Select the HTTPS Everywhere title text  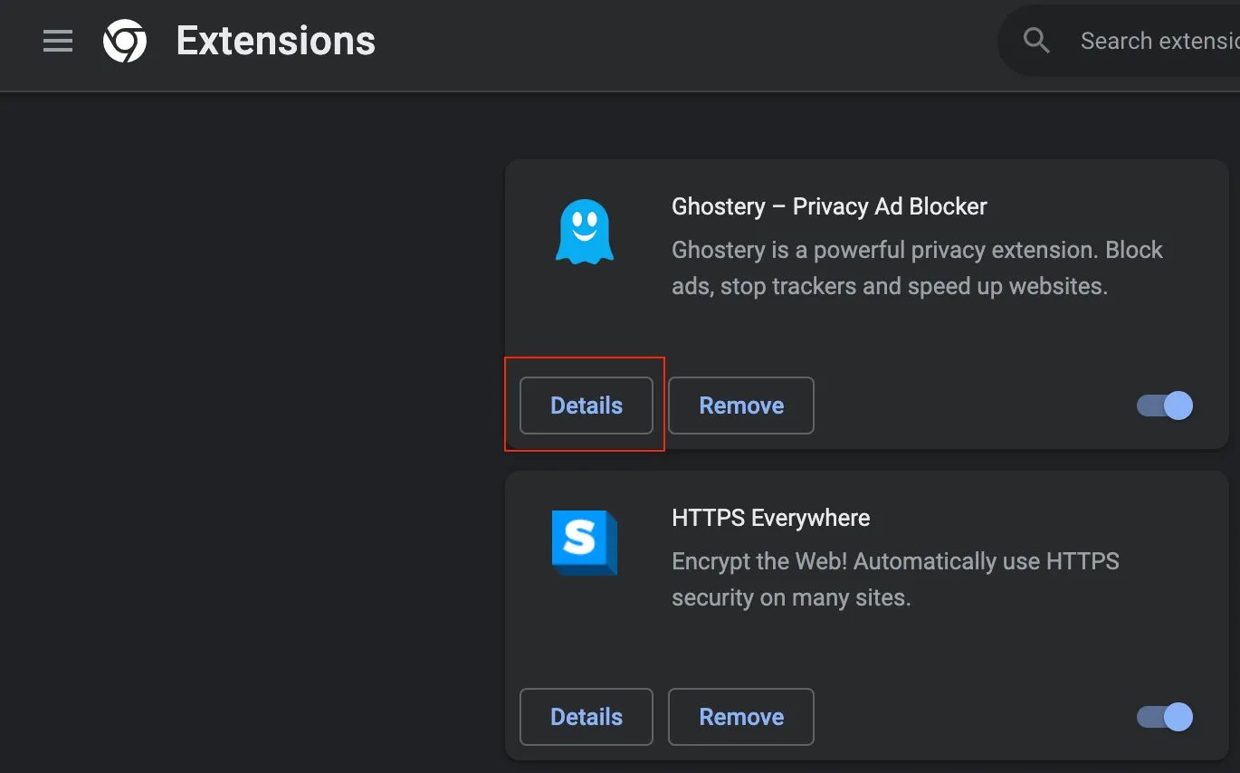(x=771, y=518)
